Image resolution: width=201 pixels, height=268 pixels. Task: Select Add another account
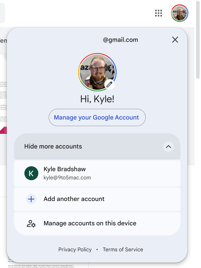tap(74, 199)
